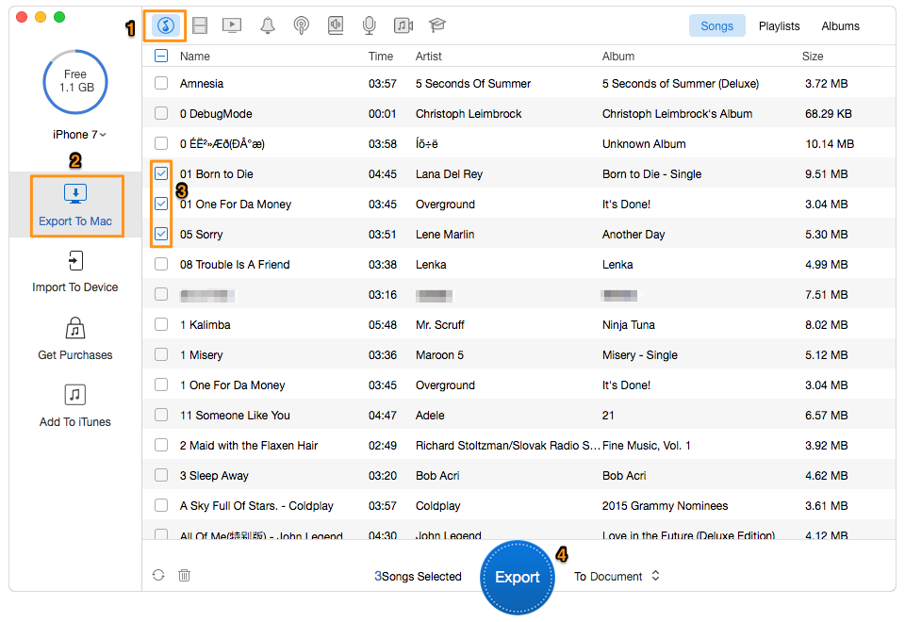Open the Podcasts category icon
This screenshot has width=905, height=622.
point(302,25)
